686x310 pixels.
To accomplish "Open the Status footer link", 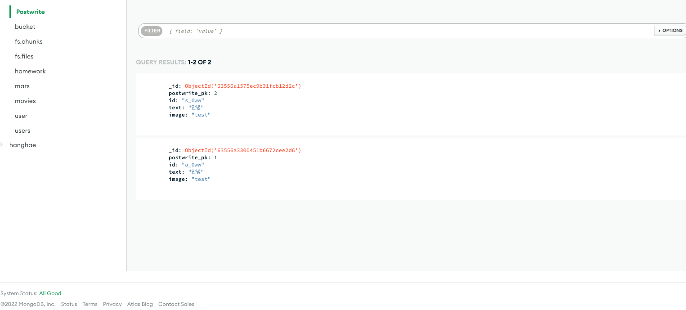I will point(69,304).
